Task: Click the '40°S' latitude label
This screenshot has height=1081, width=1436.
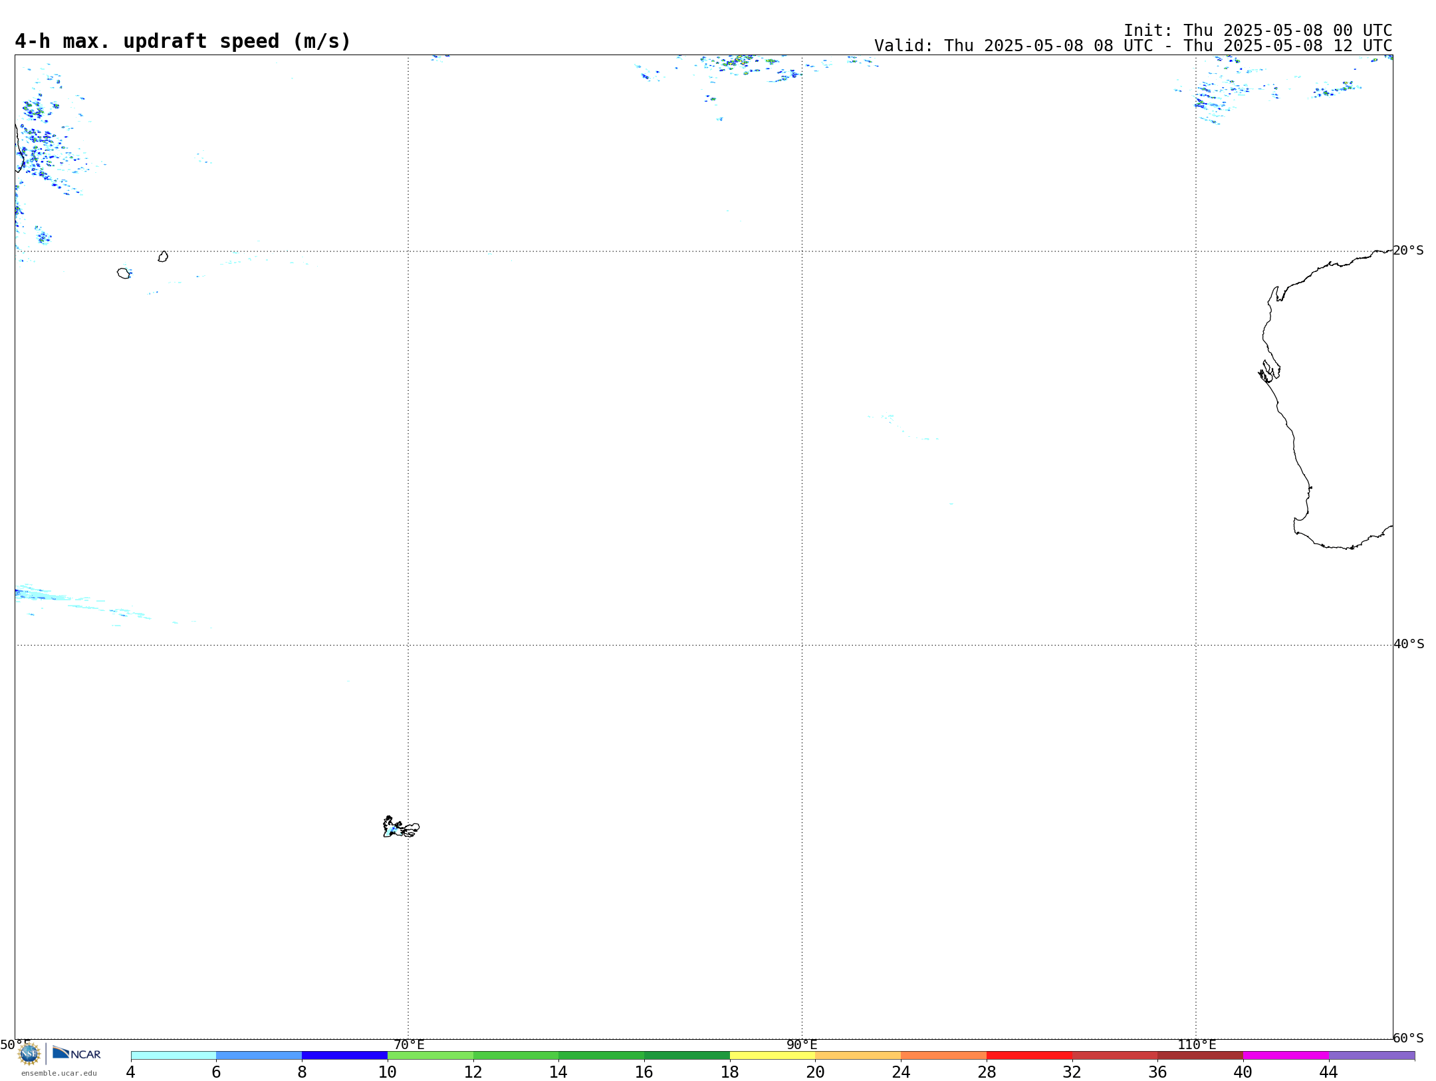Action: [1409, 644]
